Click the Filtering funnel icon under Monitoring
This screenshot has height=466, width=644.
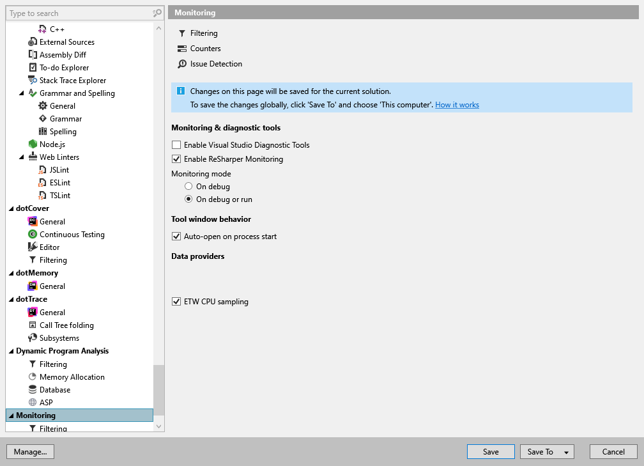(181, 33)
